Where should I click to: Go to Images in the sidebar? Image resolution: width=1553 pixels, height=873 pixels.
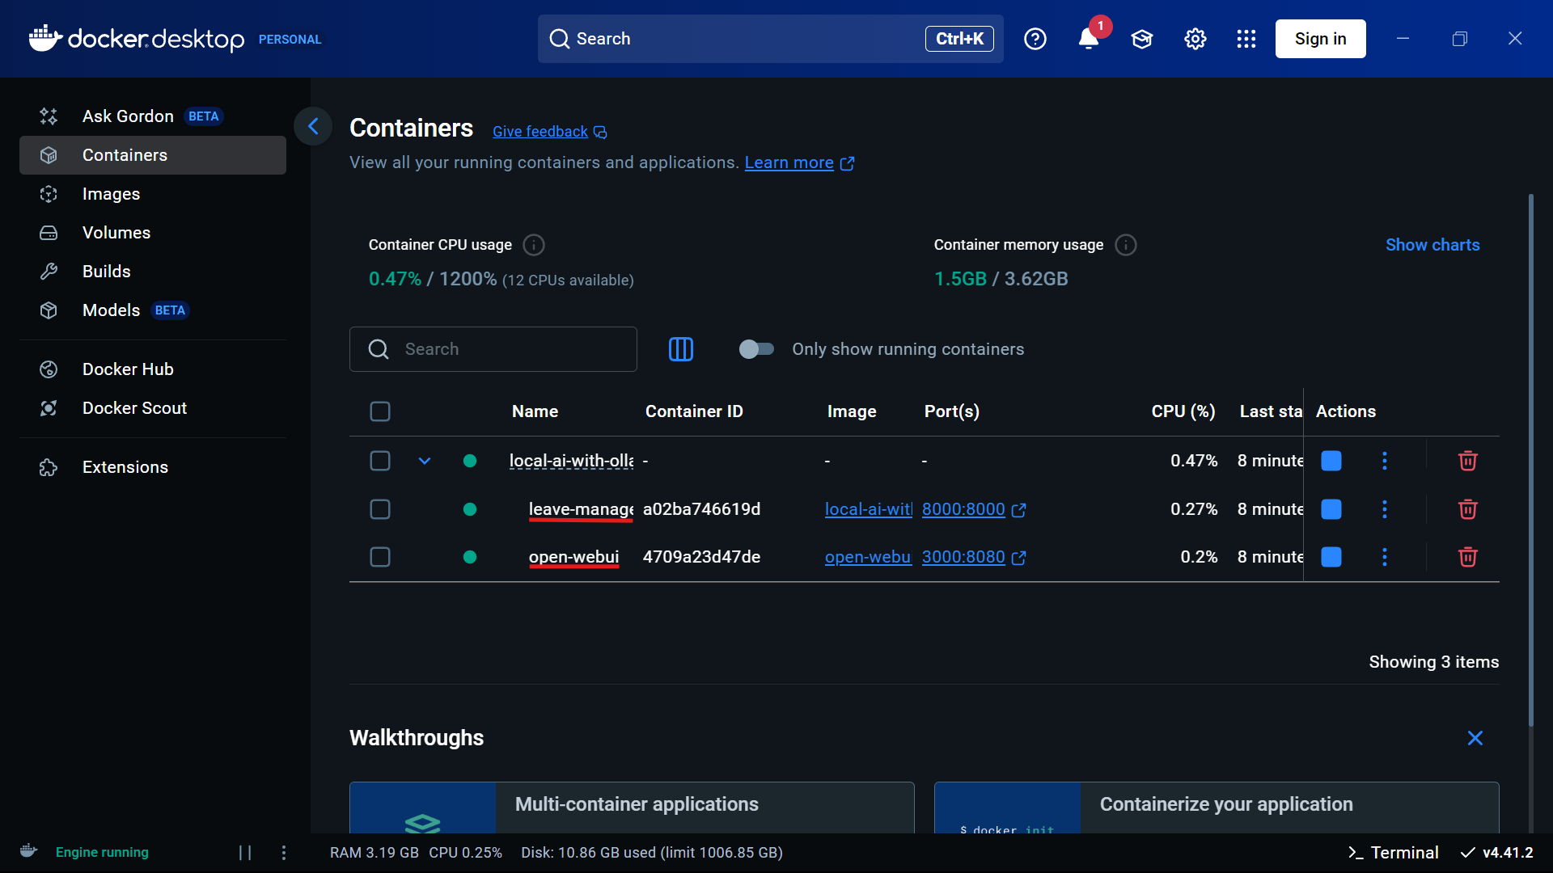coord(111,194)
